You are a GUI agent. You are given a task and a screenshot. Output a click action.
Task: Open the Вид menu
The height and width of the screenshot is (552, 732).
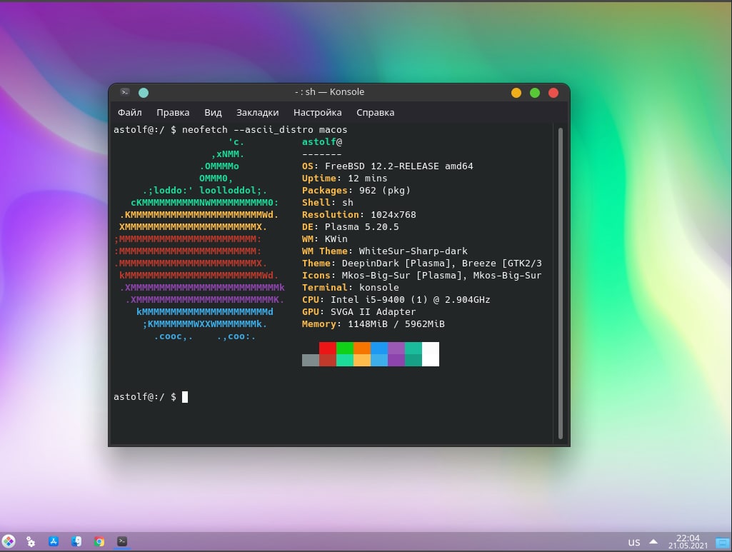(x=213, y=112)
